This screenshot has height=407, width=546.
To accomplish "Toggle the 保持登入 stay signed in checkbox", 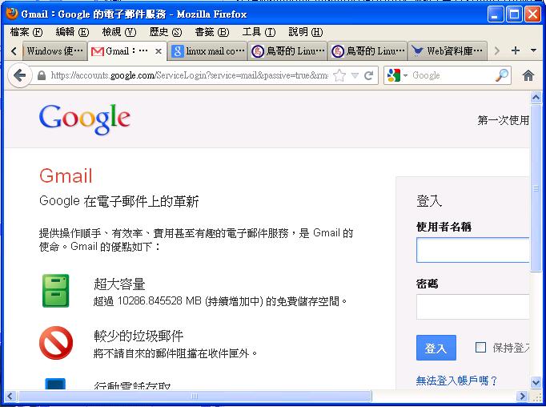I will (480, 347).
